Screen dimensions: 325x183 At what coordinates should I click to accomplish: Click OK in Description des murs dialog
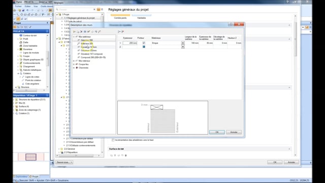click(x=217, y=132)
